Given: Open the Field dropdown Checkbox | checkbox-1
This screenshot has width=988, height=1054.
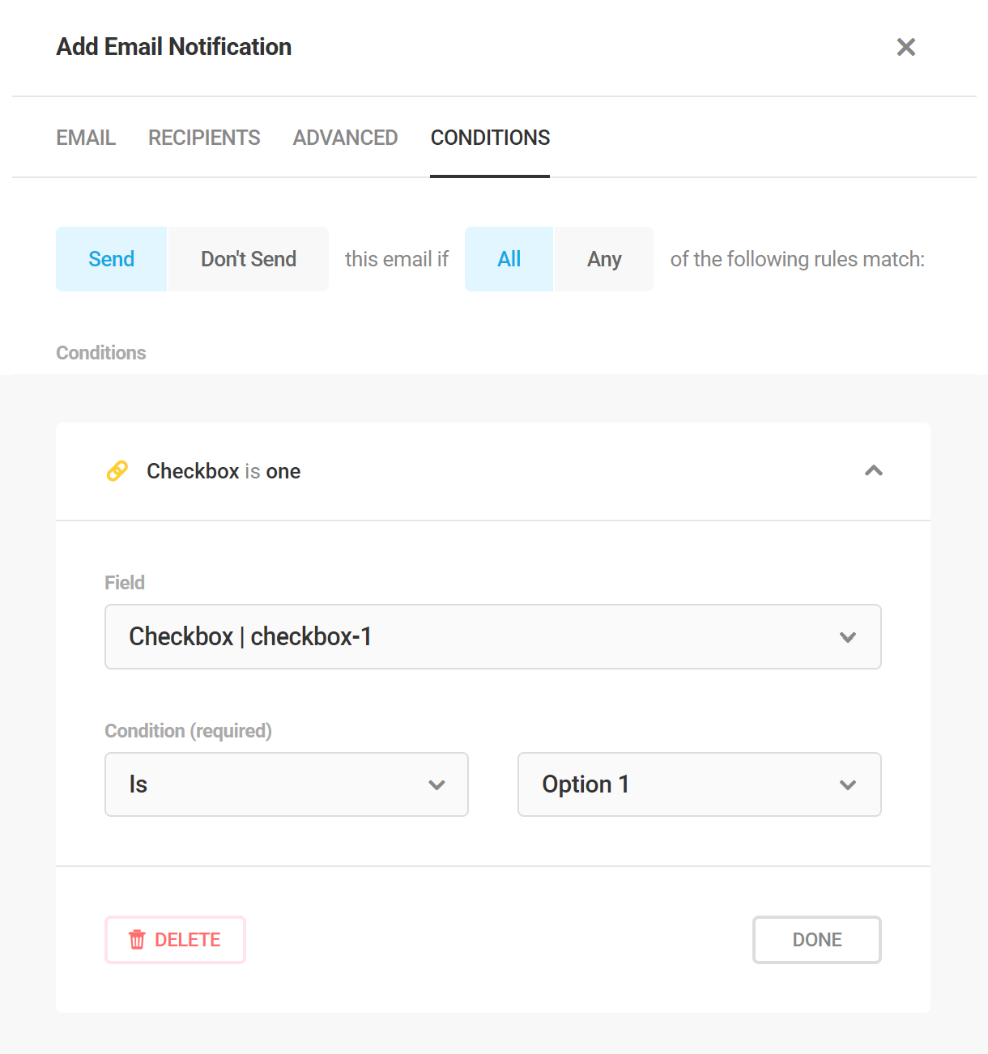Looking at the screenshot, I should [492, 636].
